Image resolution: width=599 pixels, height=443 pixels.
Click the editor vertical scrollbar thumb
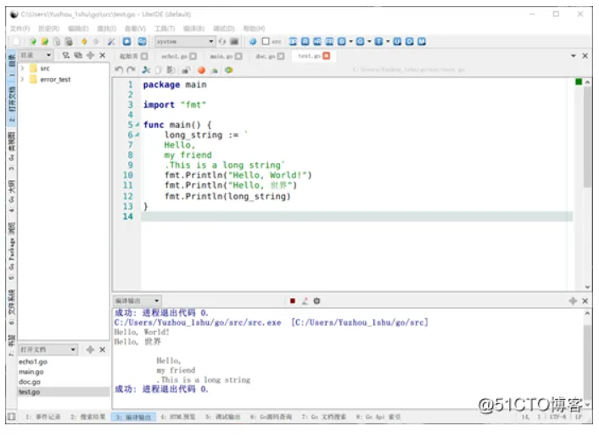[x=587, y=137]
